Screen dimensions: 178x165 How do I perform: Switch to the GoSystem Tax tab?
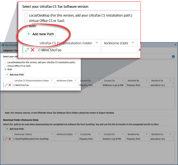(10, 50)
